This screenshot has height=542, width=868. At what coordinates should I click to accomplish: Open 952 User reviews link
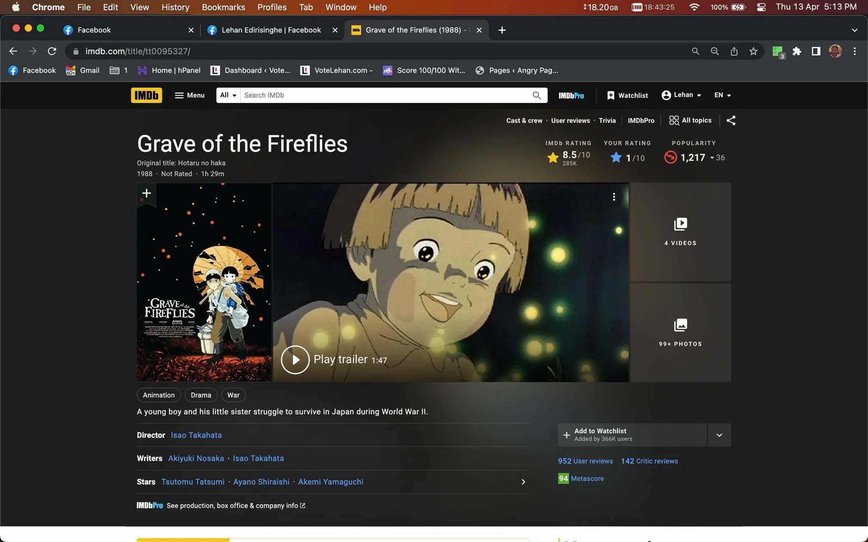tap(585, 461)
